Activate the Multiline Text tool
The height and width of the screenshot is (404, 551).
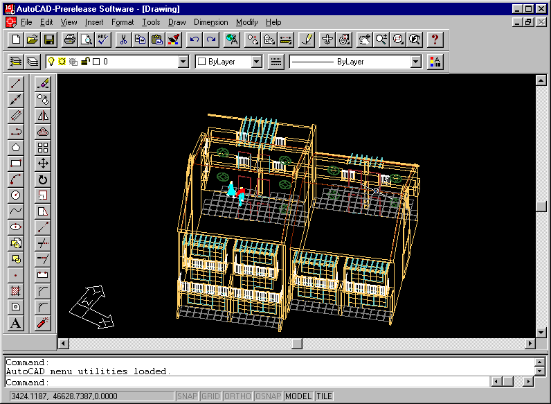pyautogui.click(x=15, y=323)
